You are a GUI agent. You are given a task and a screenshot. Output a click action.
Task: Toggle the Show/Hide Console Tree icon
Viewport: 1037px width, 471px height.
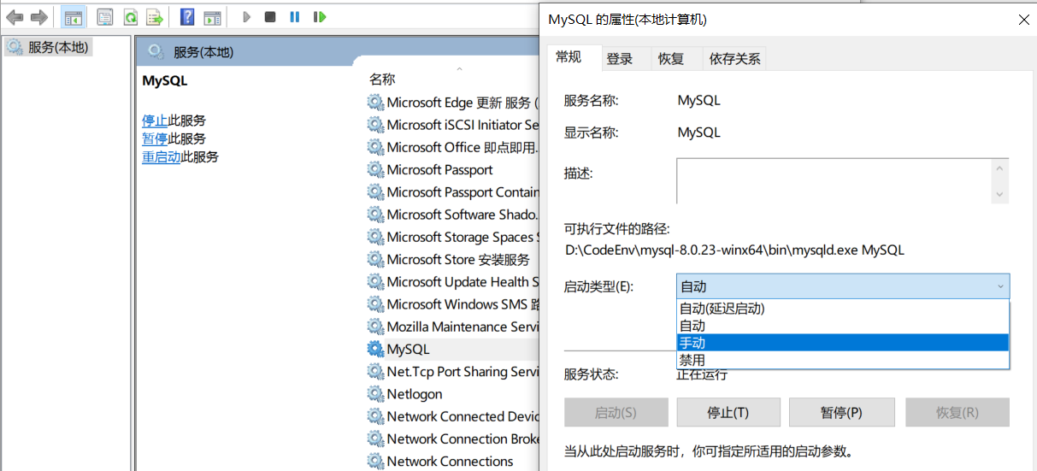pos(74,17)
